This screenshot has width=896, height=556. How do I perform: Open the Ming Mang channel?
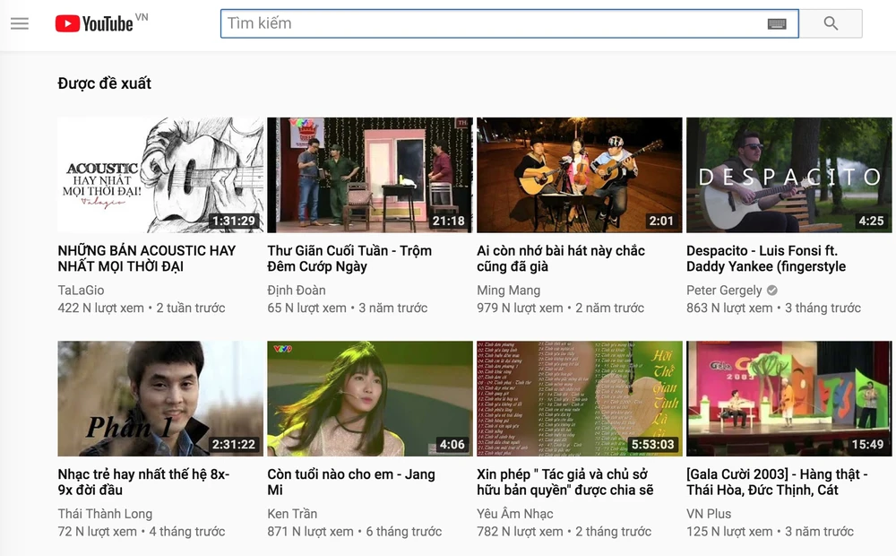[508, 290]
